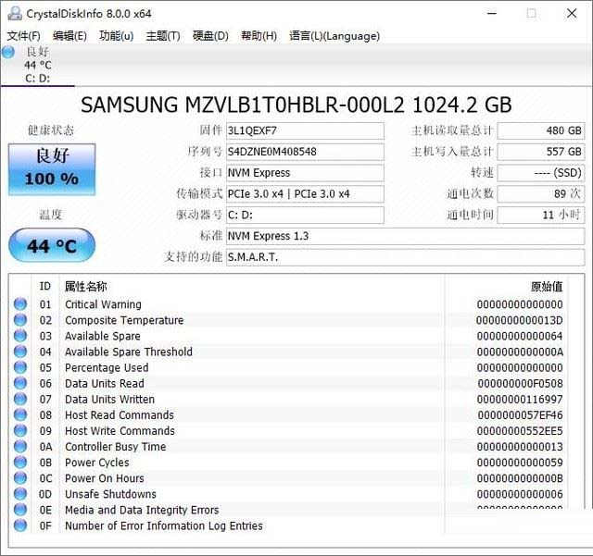
Task: Click raw value 00000000552EE5
Action: [520, 431]
